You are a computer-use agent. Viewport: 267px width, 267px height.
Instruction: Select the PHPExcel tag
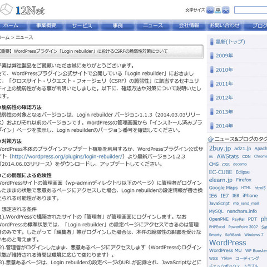point(217,227)
